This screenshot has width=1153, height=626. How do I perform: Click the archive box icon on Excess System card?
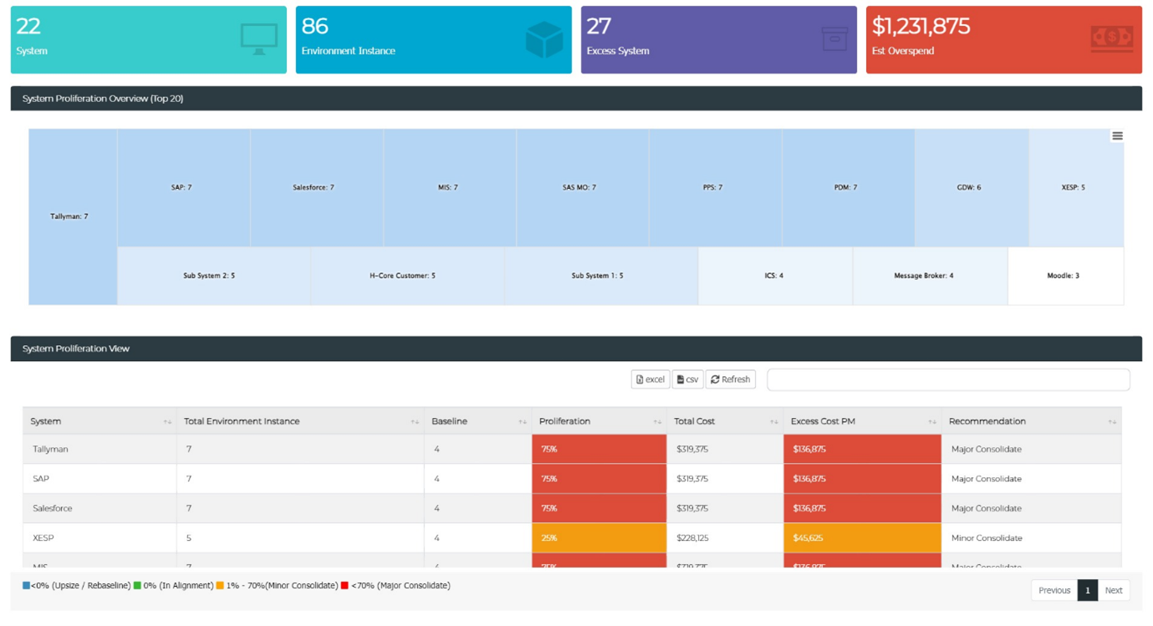(x=834, y=38)
